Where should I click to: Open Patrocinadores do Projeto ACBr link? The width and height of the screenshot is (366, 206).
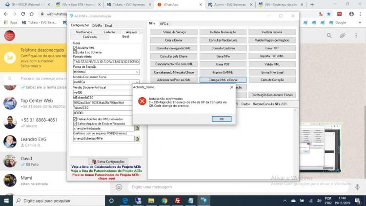[106, 171]
